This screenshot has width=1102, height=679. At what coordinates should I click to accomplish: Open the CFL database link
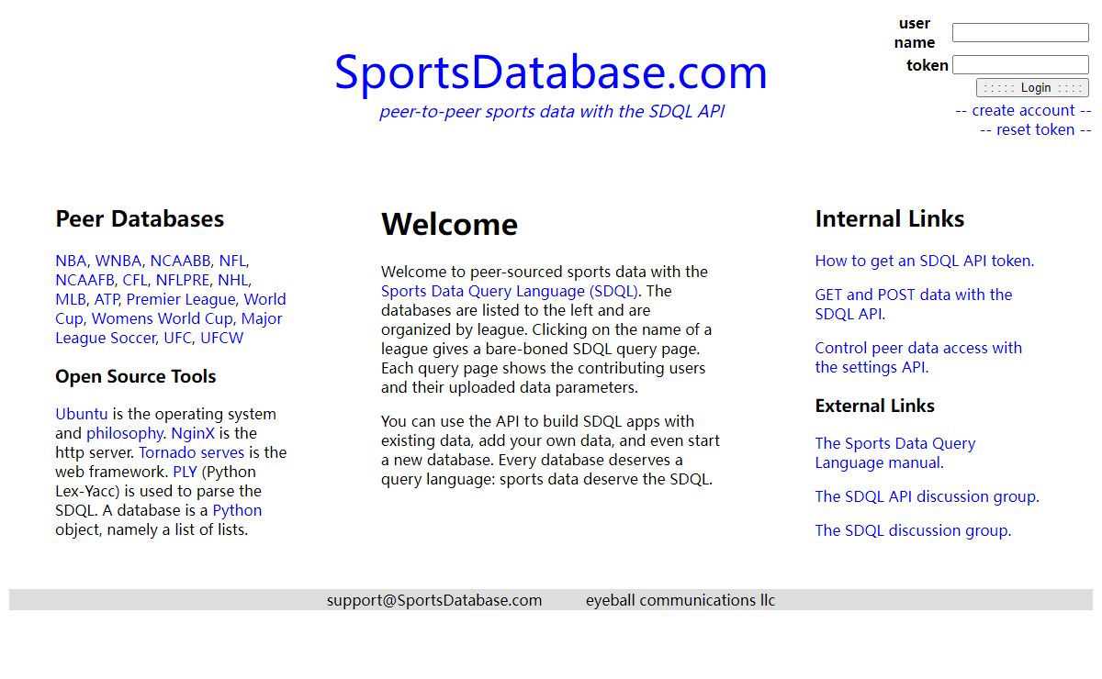pos(135,280)
